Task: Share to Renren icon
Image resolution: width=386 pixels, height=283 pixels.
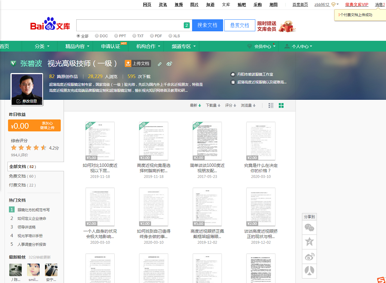Action: (309, 271)
